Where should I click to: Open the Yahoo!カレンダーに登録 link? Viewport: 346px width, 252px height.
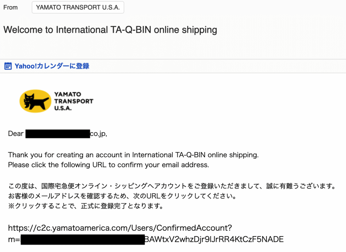coord(52,66)
